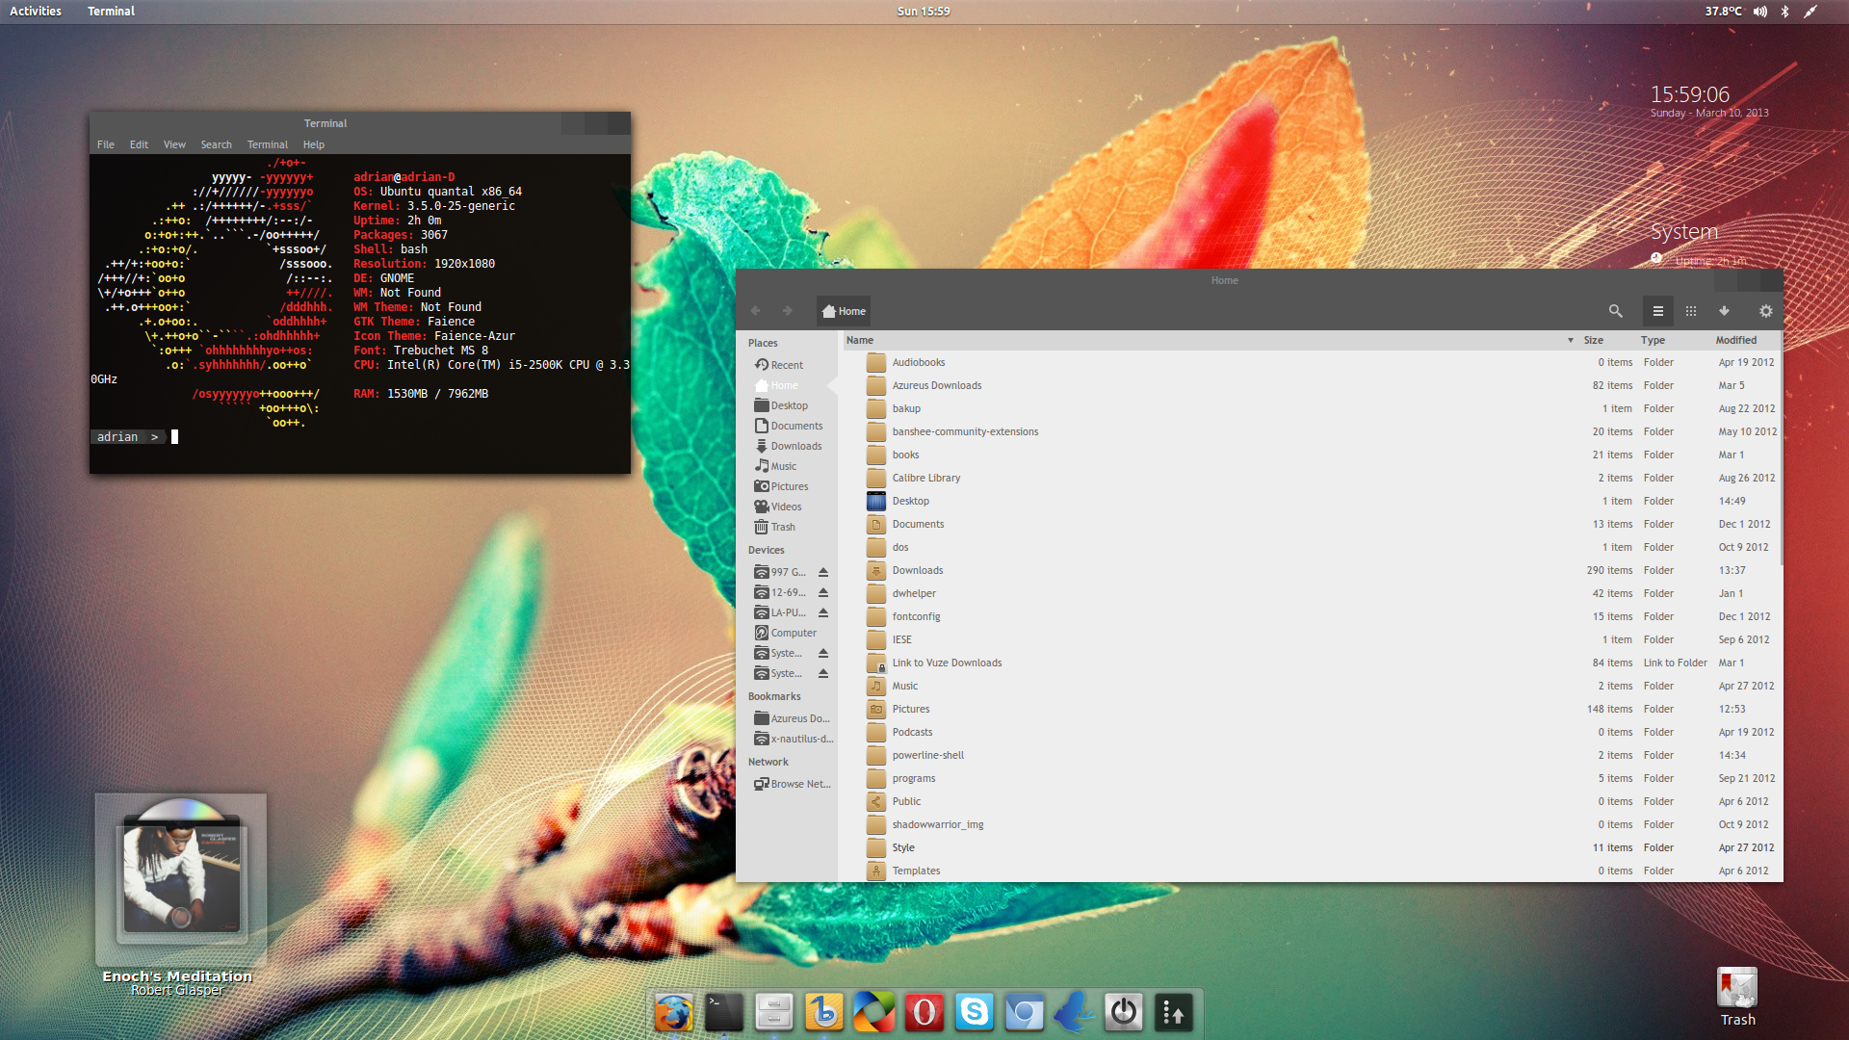
Task: Open Azureus Do... bookmark in sidebar
Action: [x=792, y=718]
